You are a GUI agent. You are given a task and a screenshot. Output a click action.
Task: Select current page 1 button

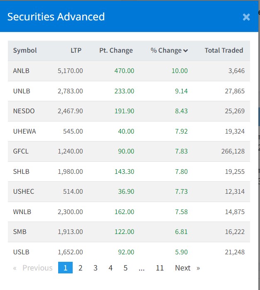click(65, 268)
